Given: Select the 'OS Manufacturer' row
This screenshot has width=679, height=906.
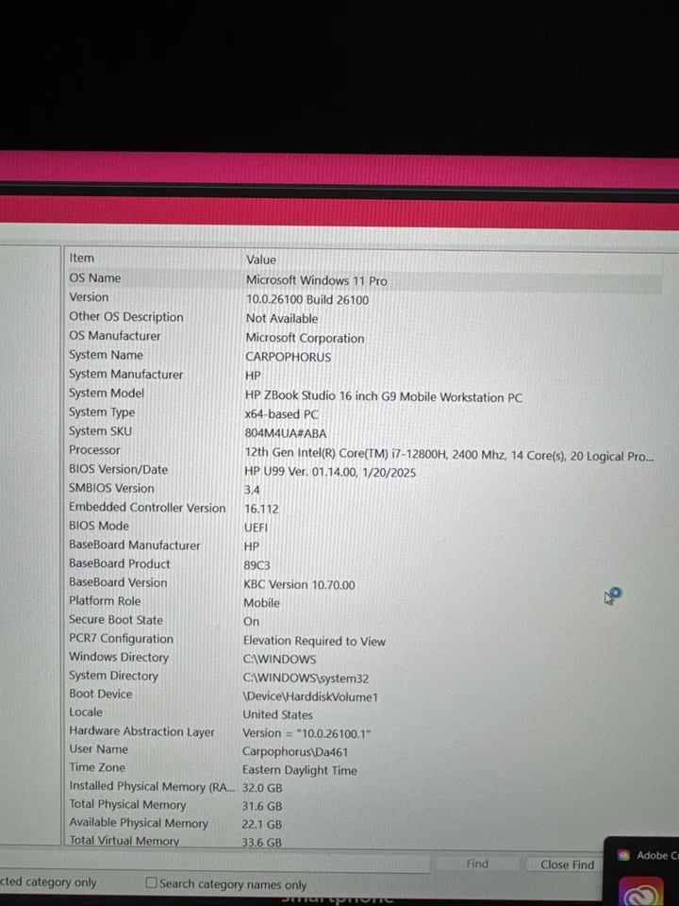Looking at the screenshot, I should pyautogui.click(x=114, y=336).
